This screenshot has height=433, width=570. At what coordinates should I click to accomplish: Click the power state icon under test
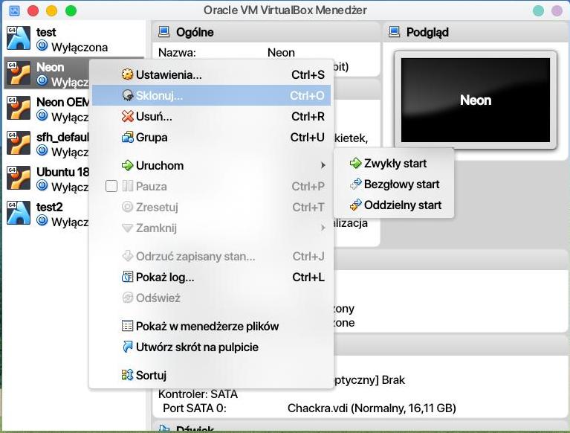42,46
